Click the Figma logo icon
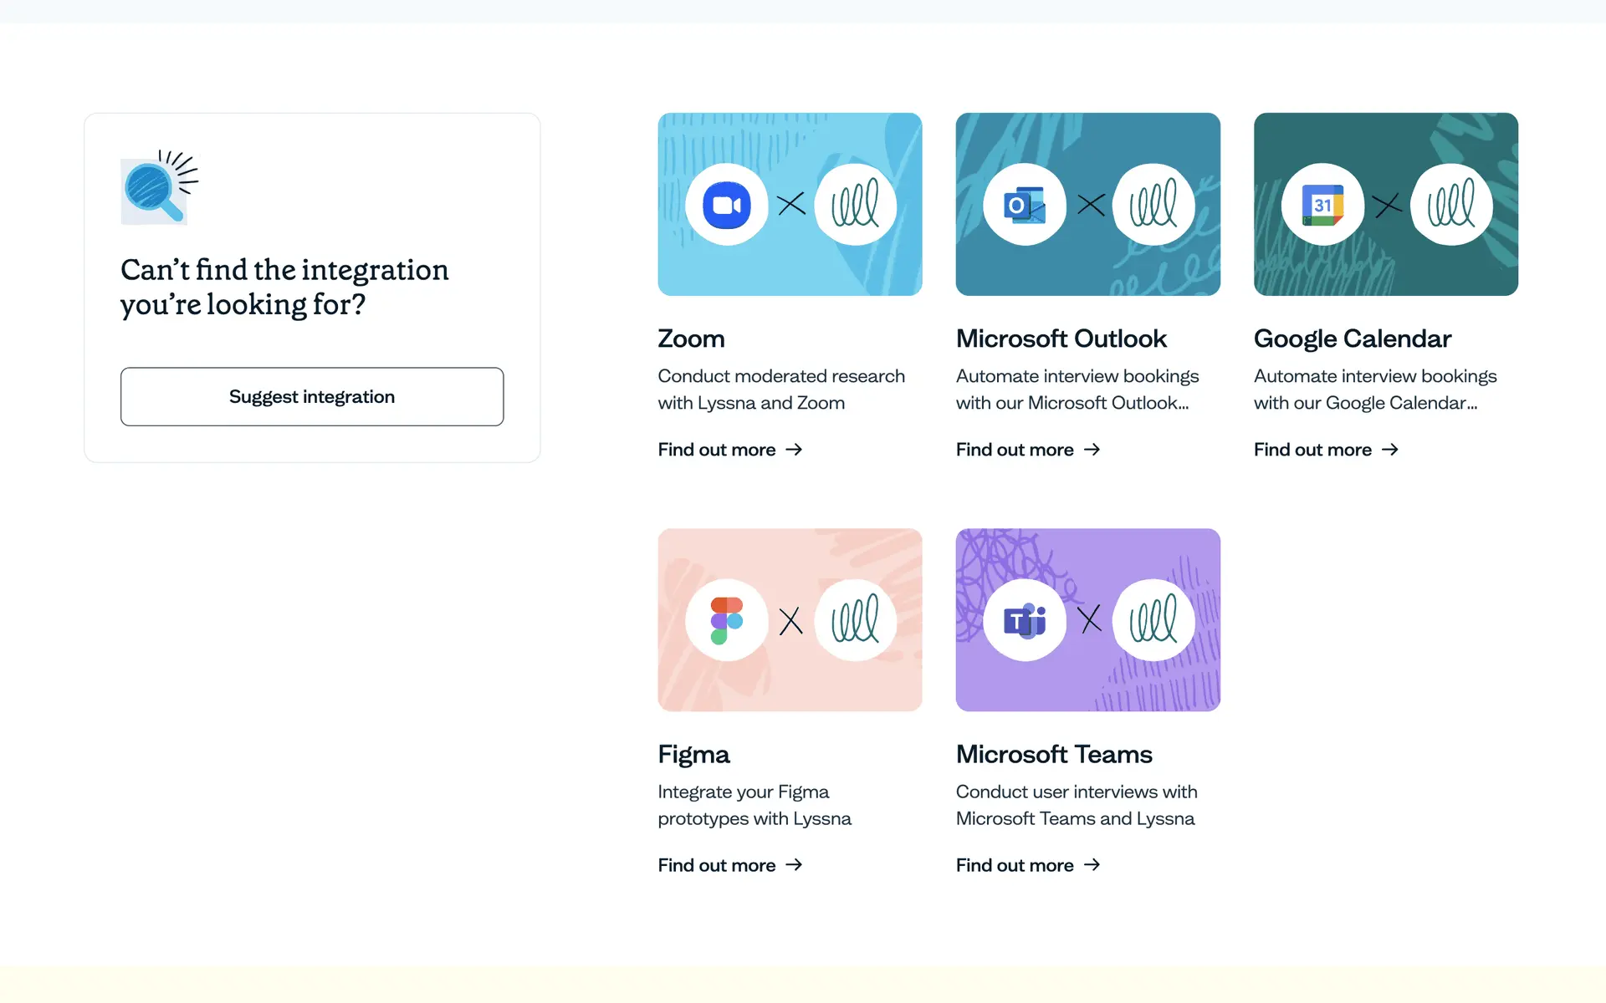The image size is (1606, 1003). click(726, 620)
